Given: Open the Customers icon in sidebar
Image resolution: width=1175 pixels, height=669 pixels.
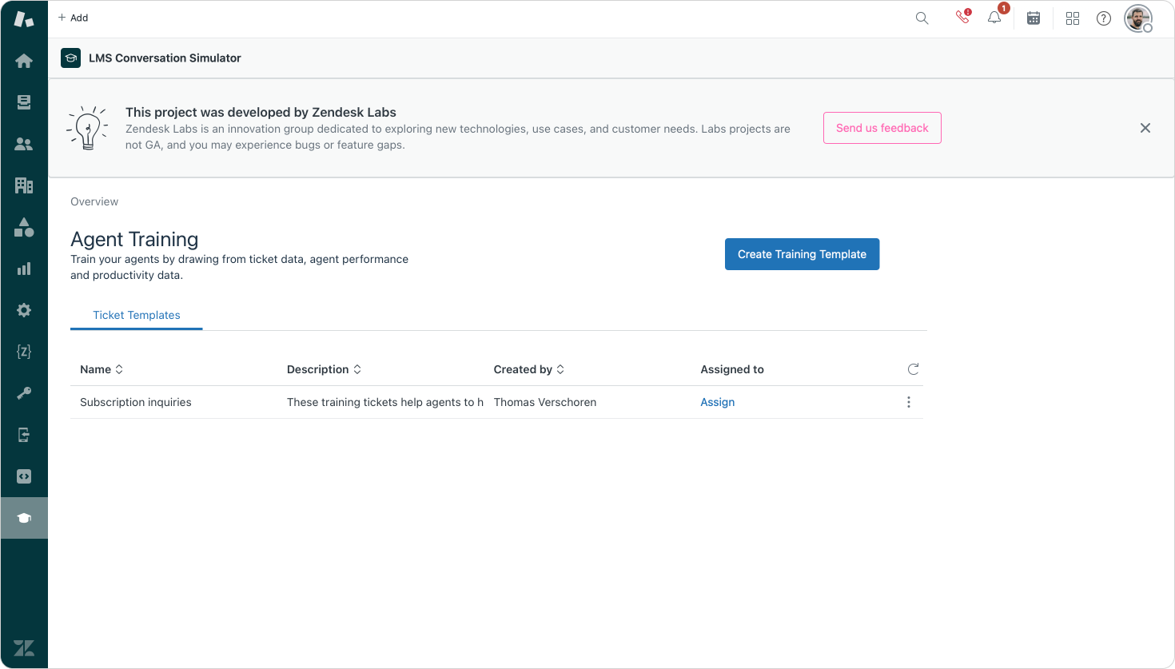Looking at the screenshot, I should click(24, 144).
